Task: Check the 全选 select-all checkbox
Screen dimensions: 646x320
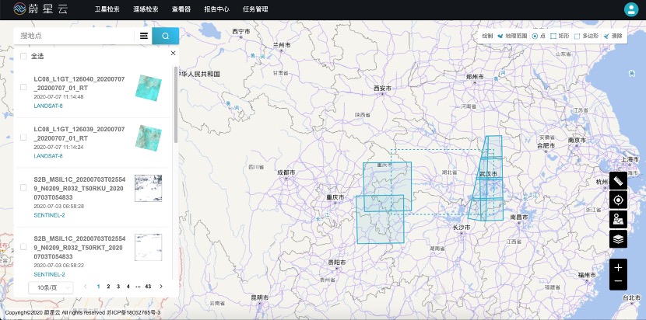Action: pos(23,56)
